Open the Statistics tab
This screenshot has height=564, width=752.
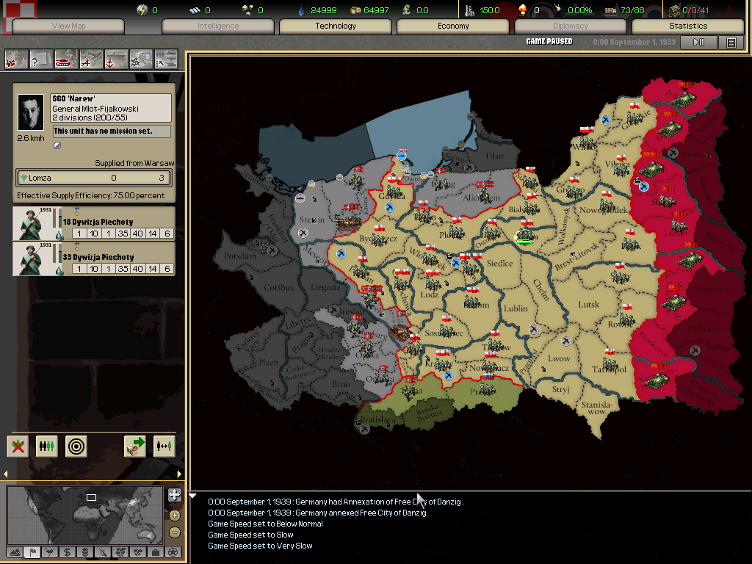tap(687, 26)
